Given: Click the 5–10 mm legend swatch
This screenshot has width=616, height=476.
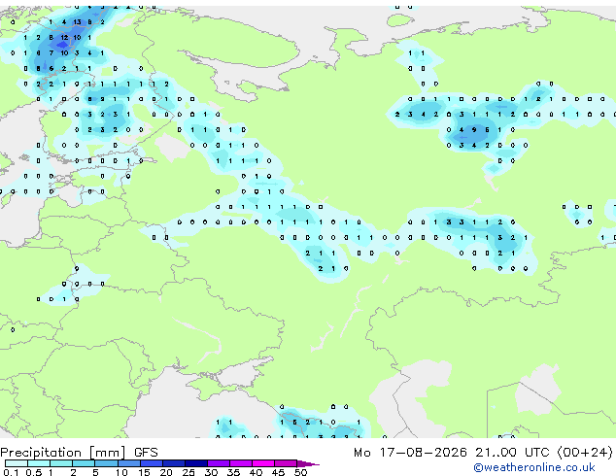Looking at the screenshot, I should pyautogui.click(x=106, y=463).
